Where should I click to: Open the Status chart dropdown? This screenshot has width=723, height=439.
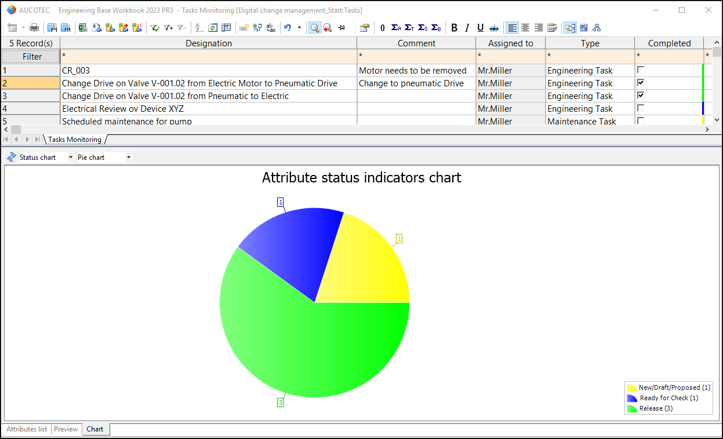click(71, 157)
